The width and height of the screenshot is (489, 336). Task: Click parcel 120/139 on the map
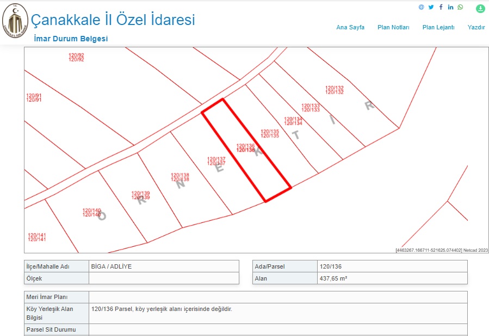click(140, 195)
